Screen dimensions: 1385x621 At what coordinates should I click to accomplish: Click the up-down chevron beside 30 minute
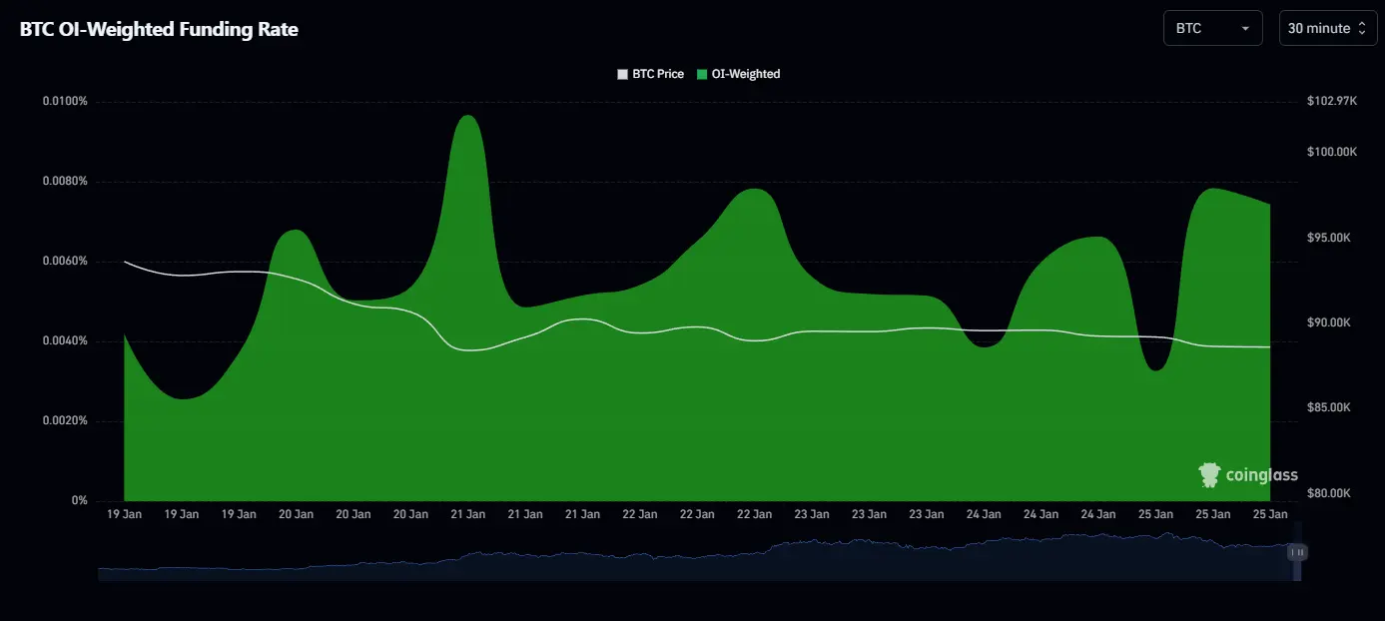point(1361,29)
